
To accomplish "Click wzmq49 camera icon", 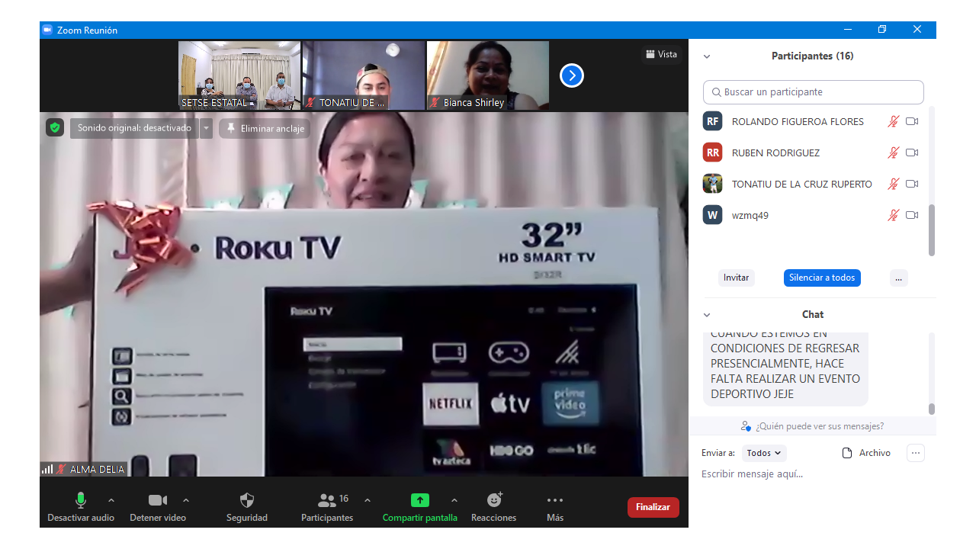I will pyautogui.click(x=912, y=215).
